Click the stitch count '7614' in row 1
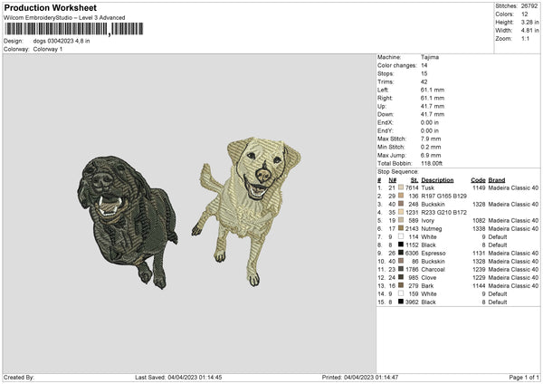 click(412, 187)
